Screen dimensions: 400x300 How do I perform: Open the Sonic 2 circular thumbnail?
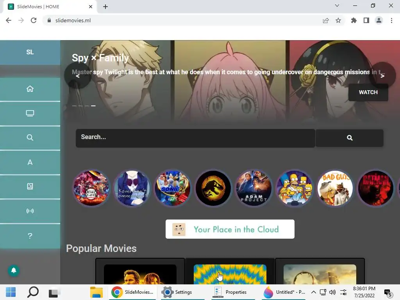tap(172, 188)
